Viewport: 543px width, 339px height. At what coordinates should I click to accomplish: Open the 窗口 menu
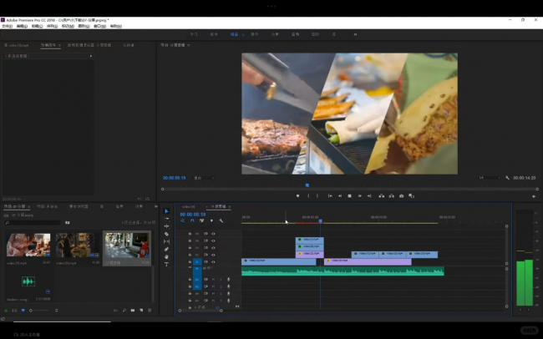tap(99, 27)
